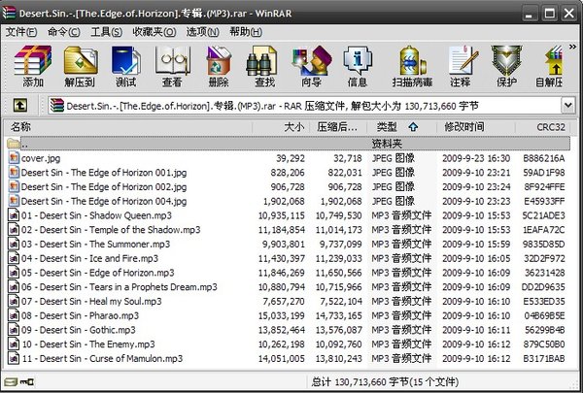Screen dimensions: 583x393
Task: Open the 工具(S) menu
Action: pos(106,32)
